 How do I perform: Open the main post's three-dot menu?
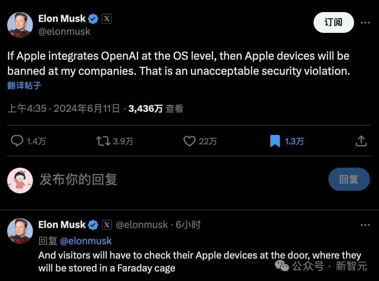coord(365,23)
